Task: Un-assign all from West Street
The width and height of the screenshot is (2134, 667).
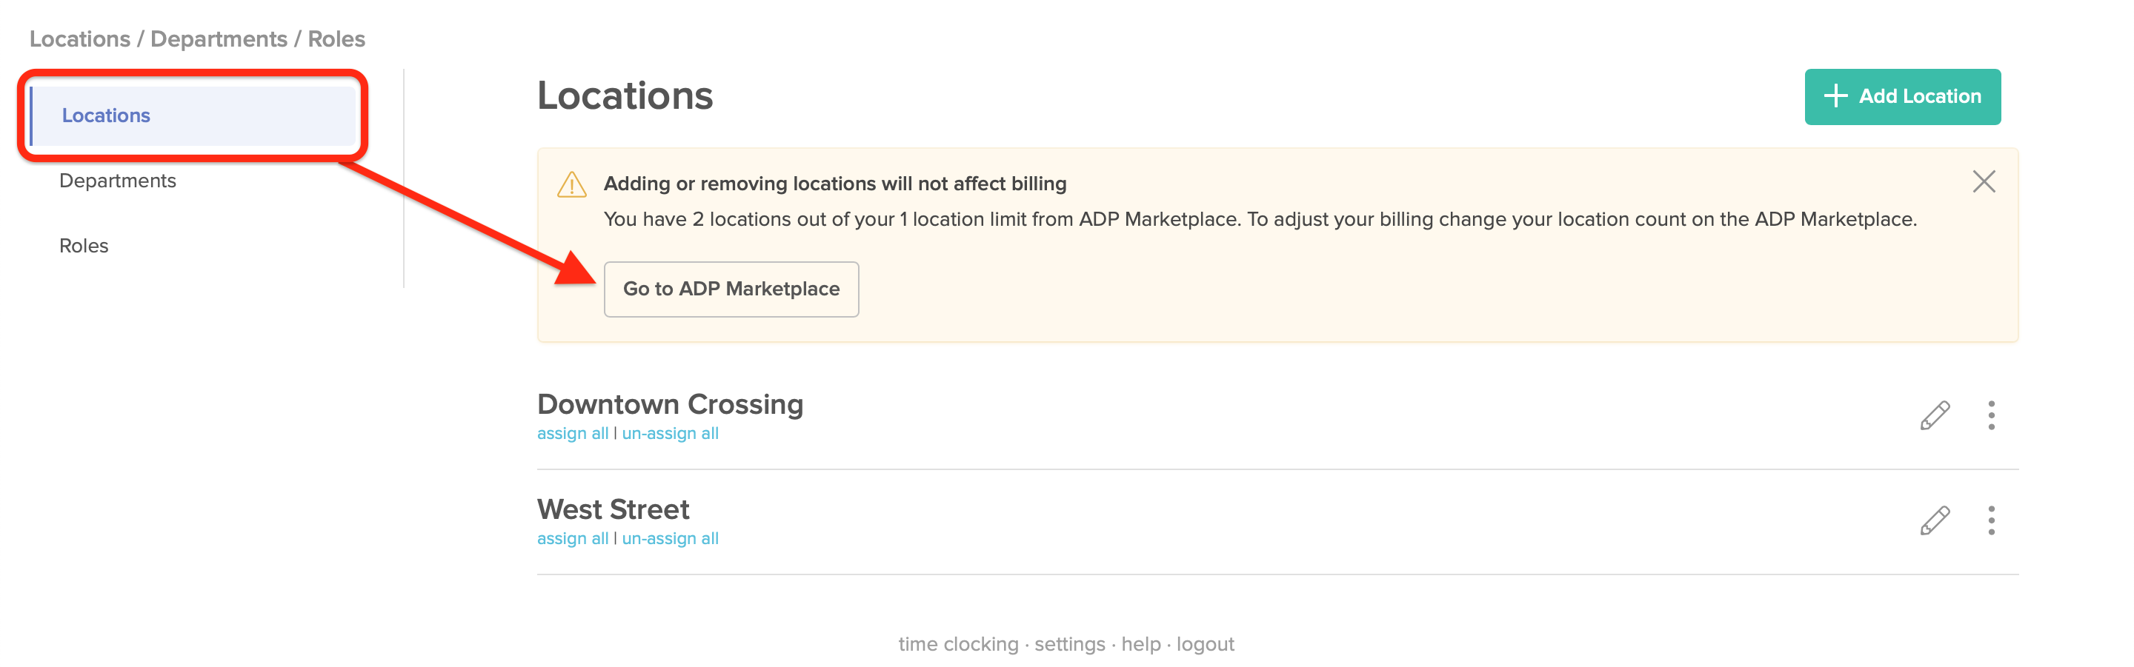Action: (x=670, y=539)
